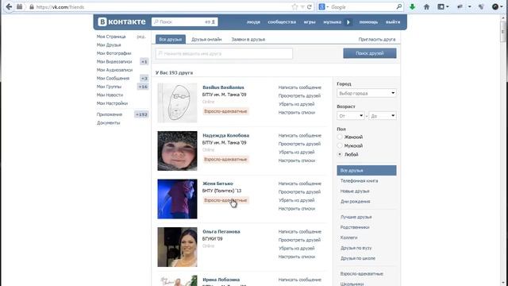Click the magnifier icon in VK search field
The image size is (508, 286).
(x=156, y=21)
